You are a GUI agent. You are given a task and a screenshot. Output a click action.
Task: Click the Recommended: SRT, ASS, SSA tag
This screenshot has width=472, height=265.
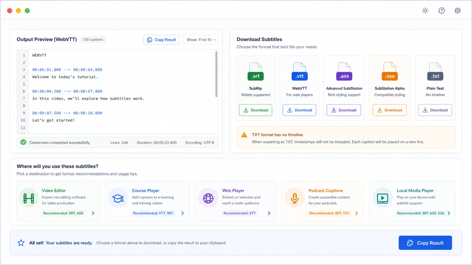pyautogui.click(x=420, y=213)
